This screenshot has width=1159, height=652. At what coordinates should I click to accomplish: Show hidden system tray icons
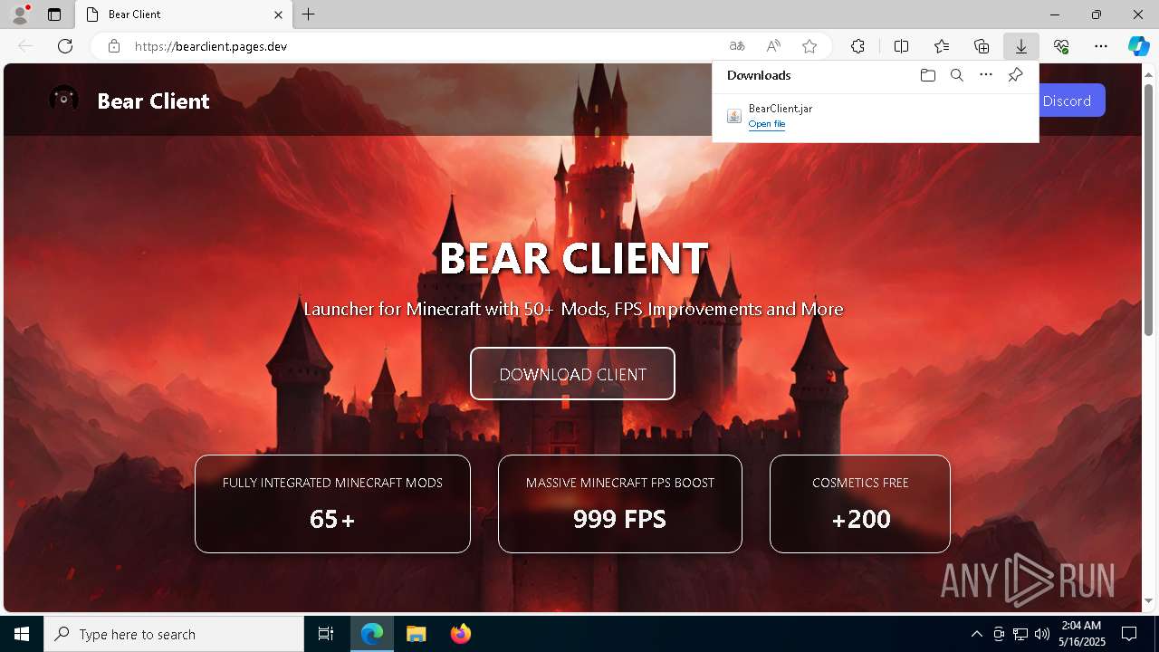click(x=976, y=634)
